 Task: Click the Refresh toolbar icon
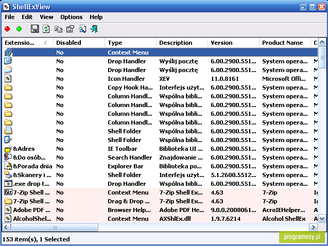point(46,29)
